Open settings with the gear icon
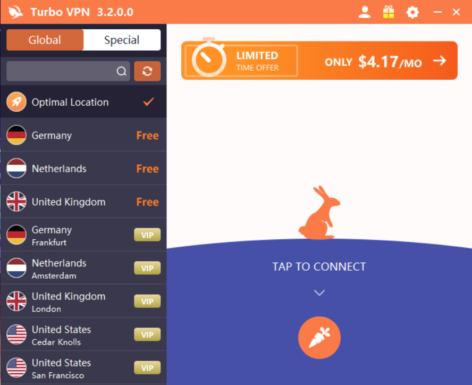 (x=412, y=12)
